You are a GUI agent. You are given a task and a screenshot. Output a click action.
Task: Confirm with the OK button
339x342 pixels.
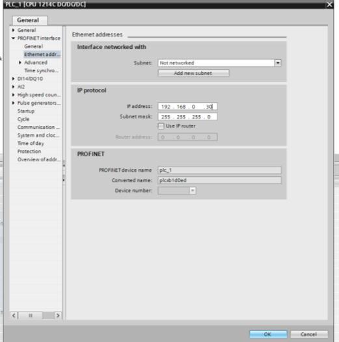point(268,334)
